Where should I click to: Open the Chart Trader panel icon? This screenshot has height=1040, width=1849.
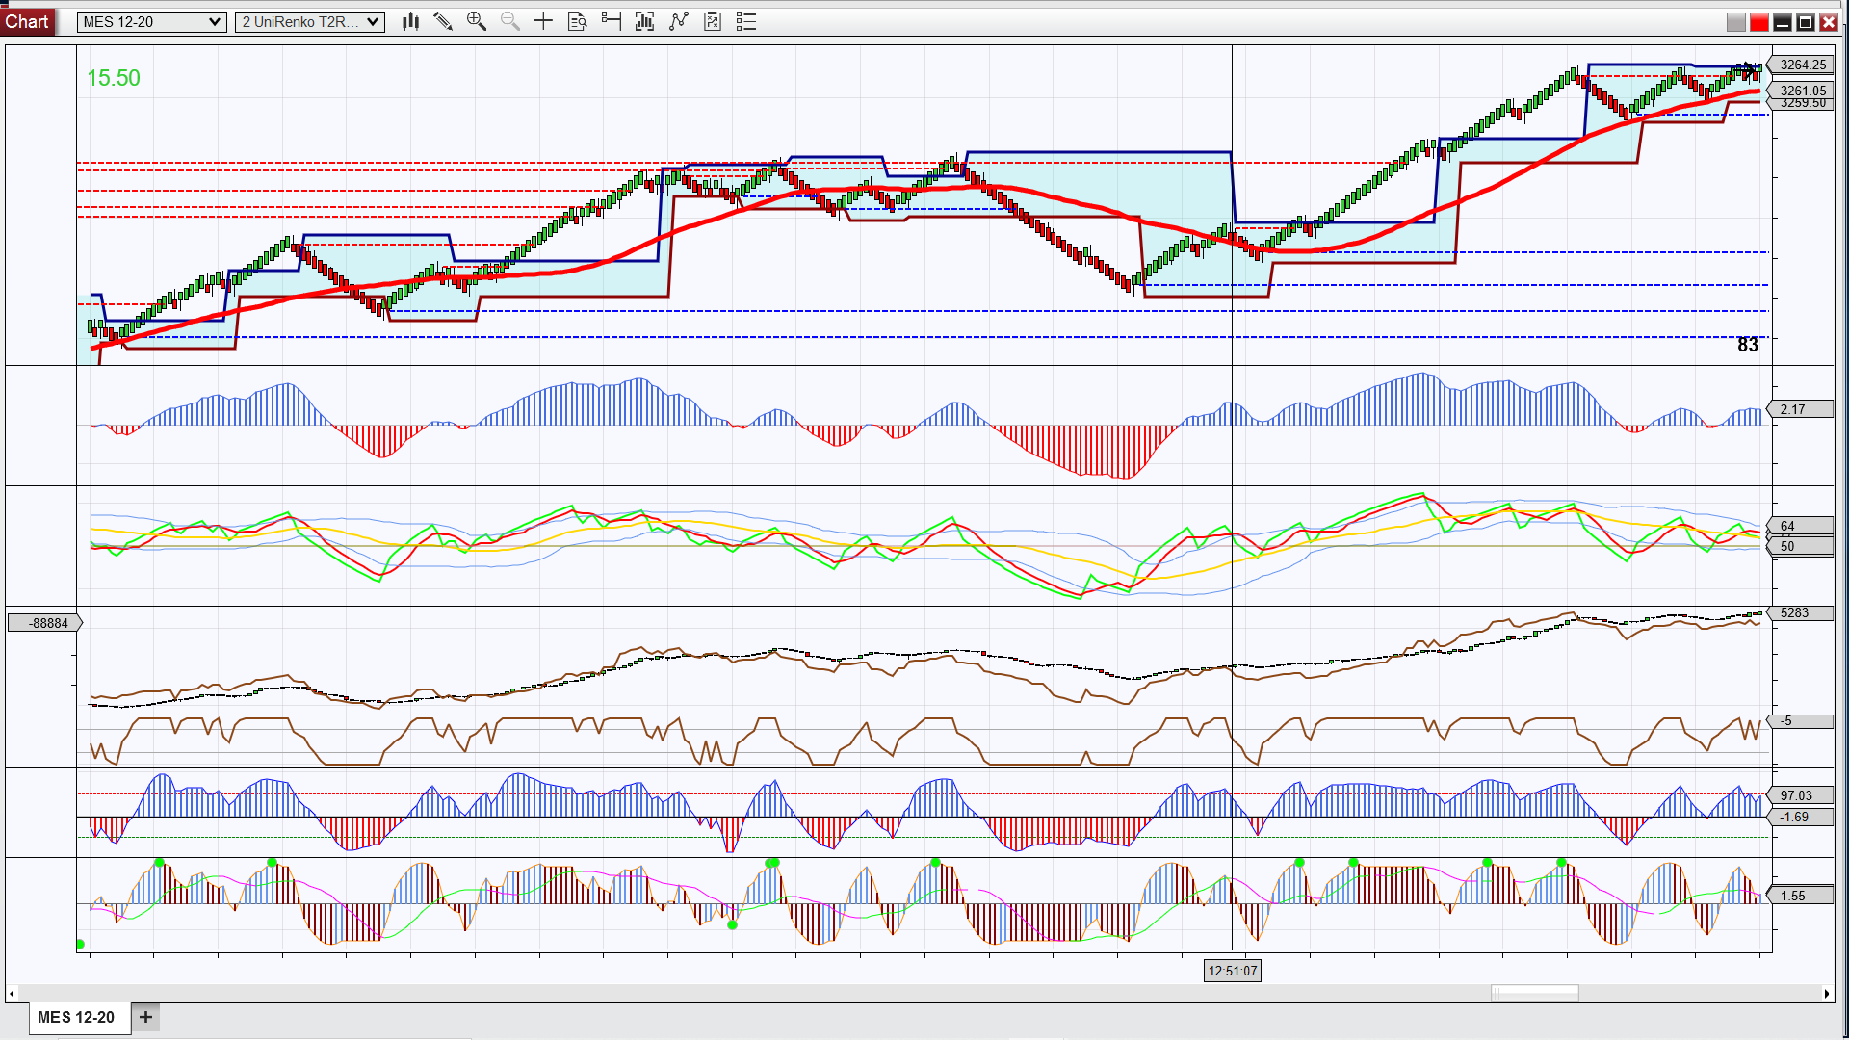[x=611, y=21]
